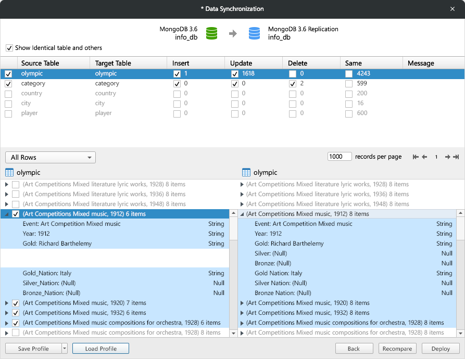
Task: Go to previous page of records
Action: point(425,157)
